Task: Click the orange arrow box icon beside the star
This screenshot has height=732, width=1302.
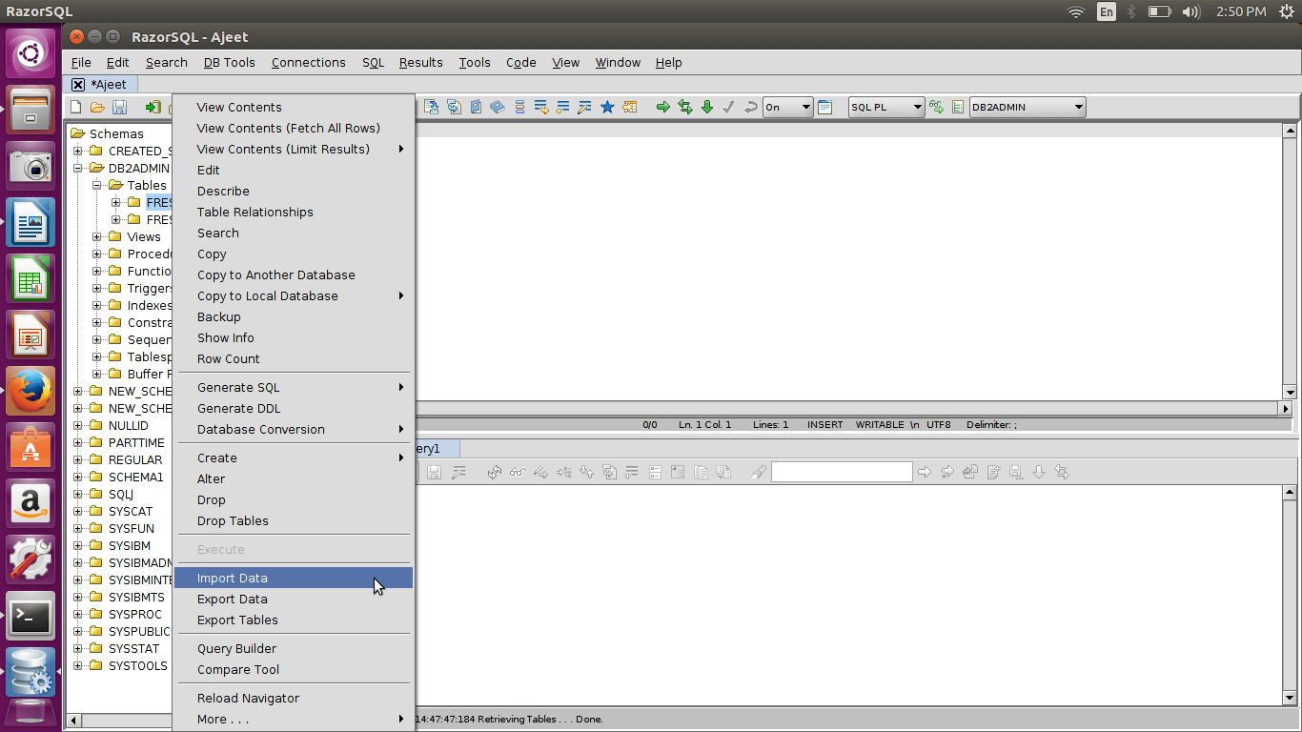Action: click(629, 107)
